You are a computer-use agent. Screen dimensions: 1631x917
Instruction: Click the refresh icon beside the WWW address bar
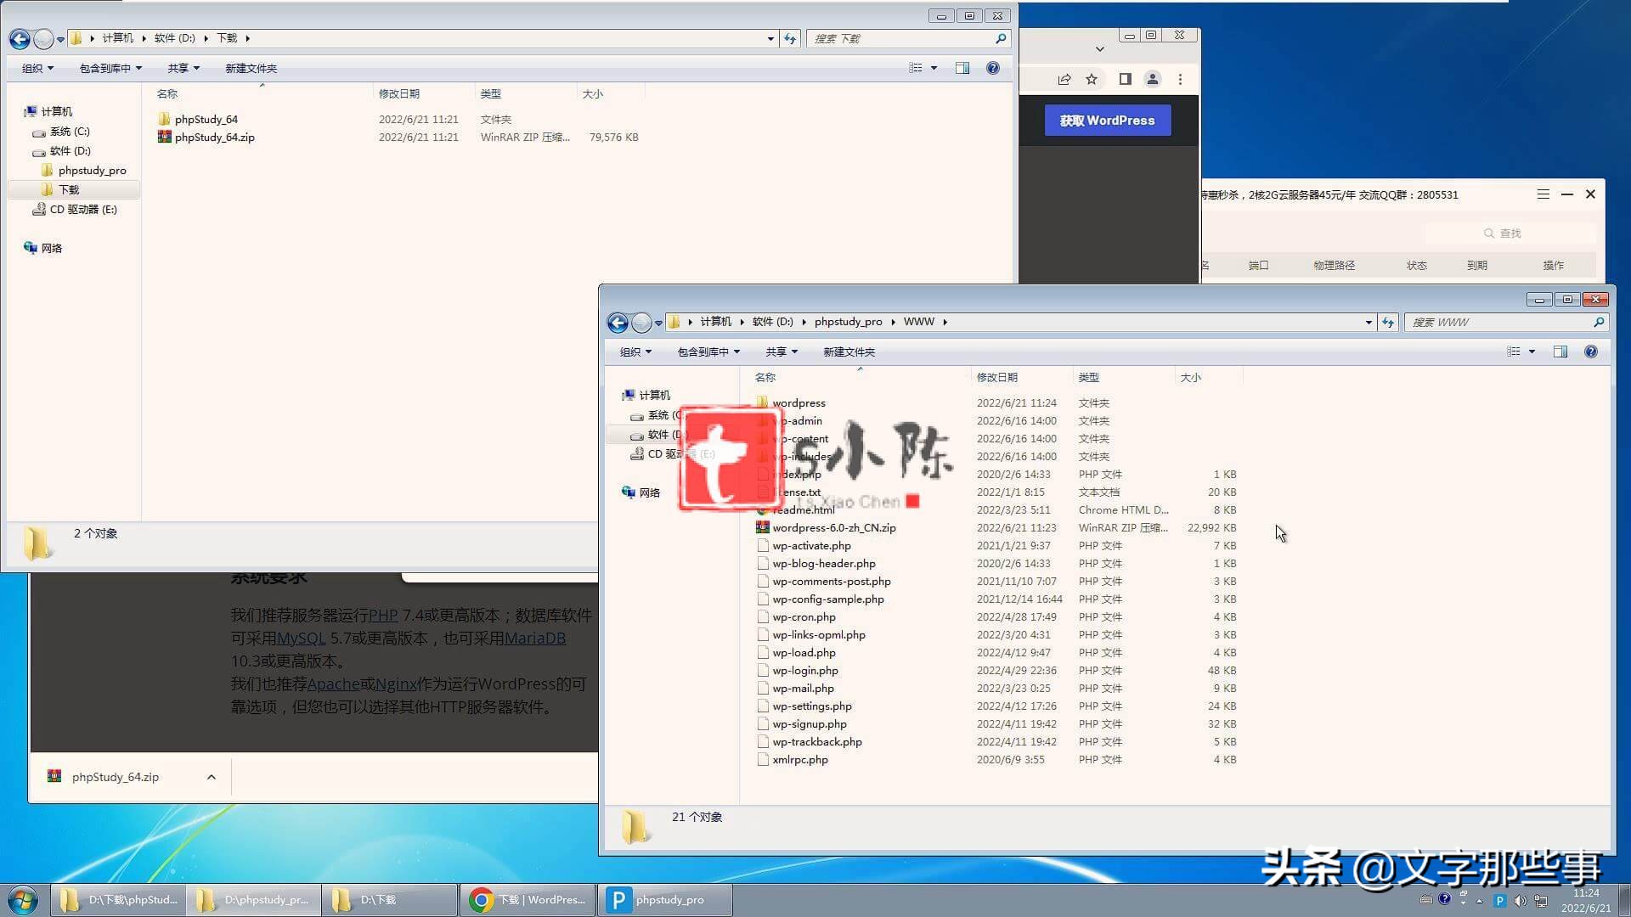pyautogui.click(x=1387, y=323)
